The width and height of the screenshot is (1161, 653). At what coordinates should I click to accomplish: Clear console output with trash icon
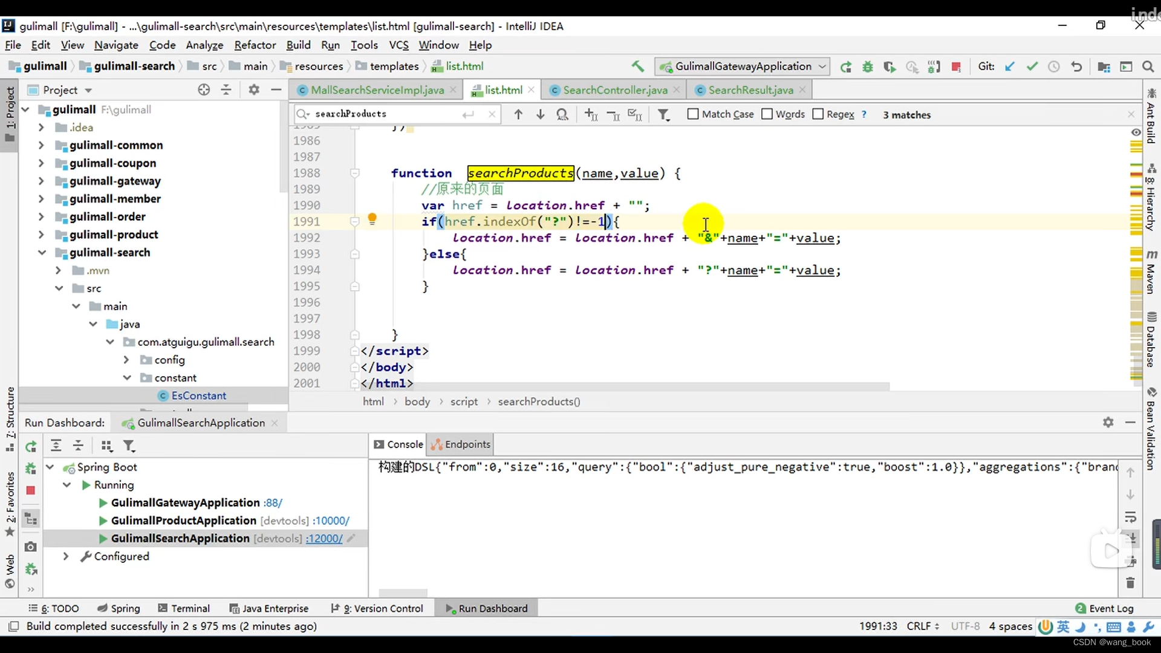tap(1130, 583)
